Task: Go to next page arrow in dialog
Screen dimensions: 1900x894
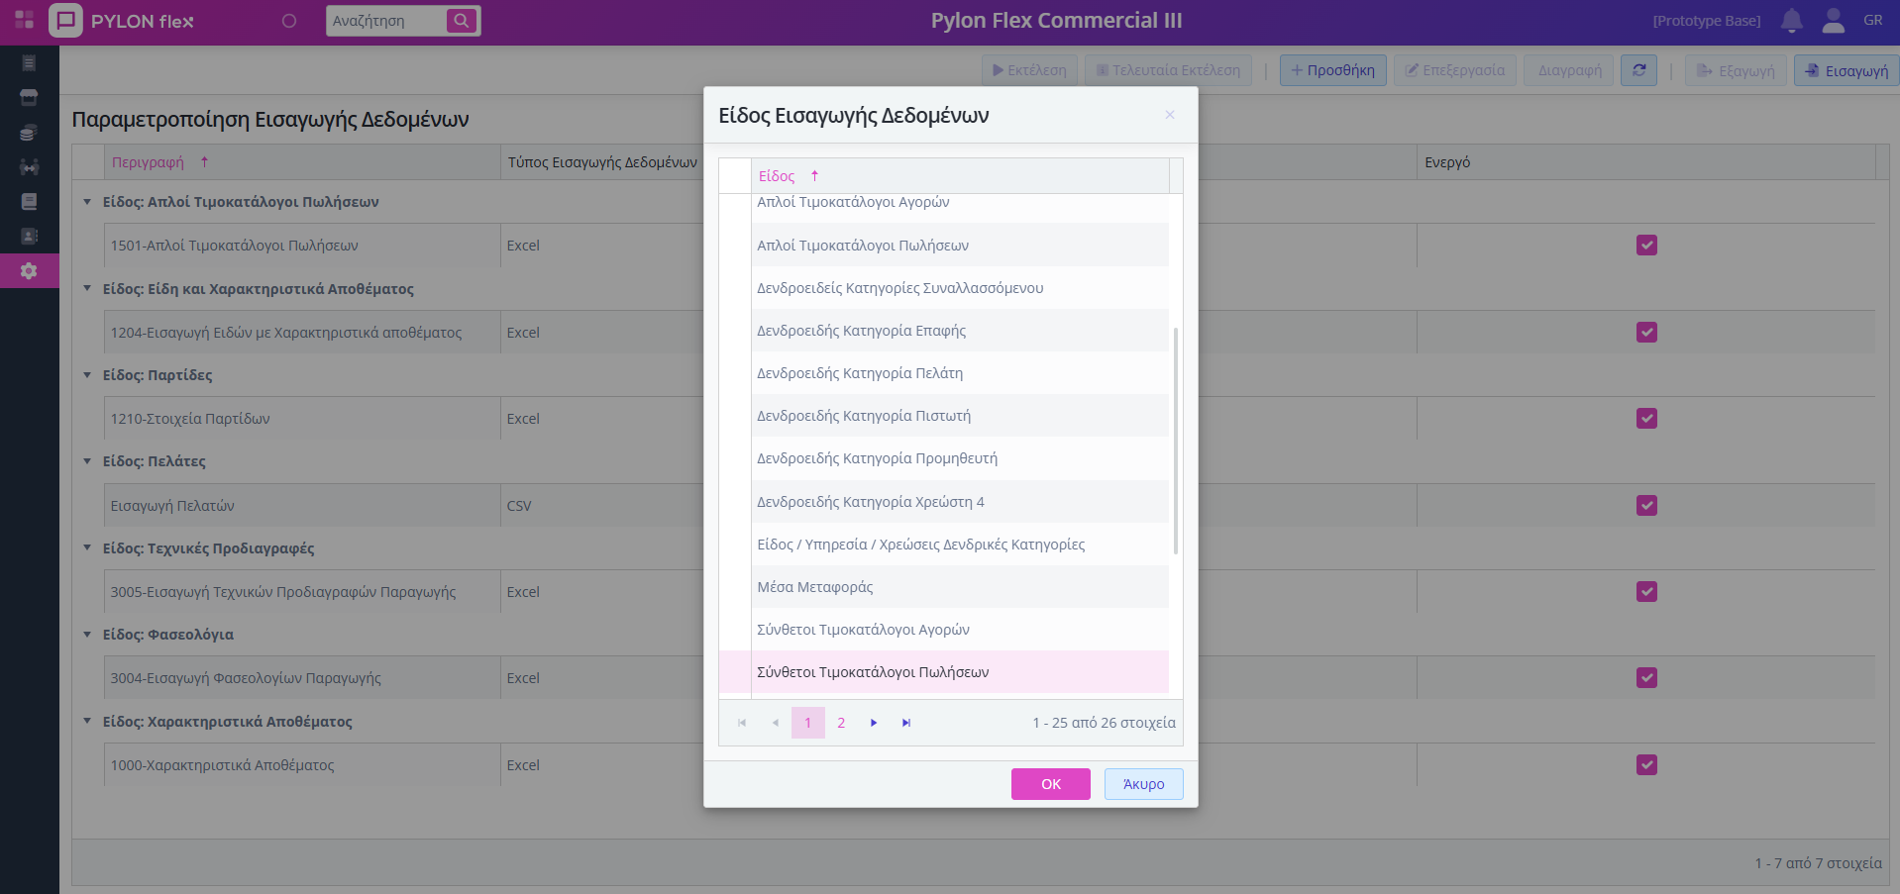Action: coord(874,723)
